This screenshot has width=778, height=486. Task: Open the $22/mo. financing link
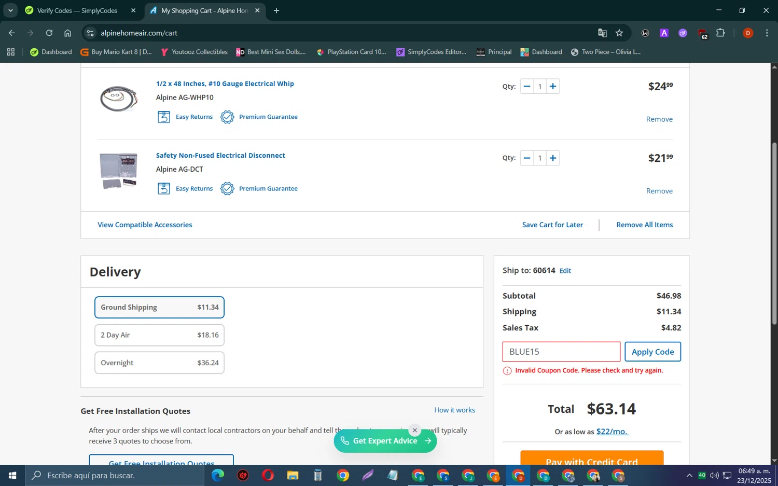coord(612,432)
